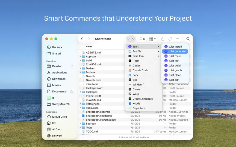Choose iTerm from the menu
The image size is (236, 147).
click(144, 61)
